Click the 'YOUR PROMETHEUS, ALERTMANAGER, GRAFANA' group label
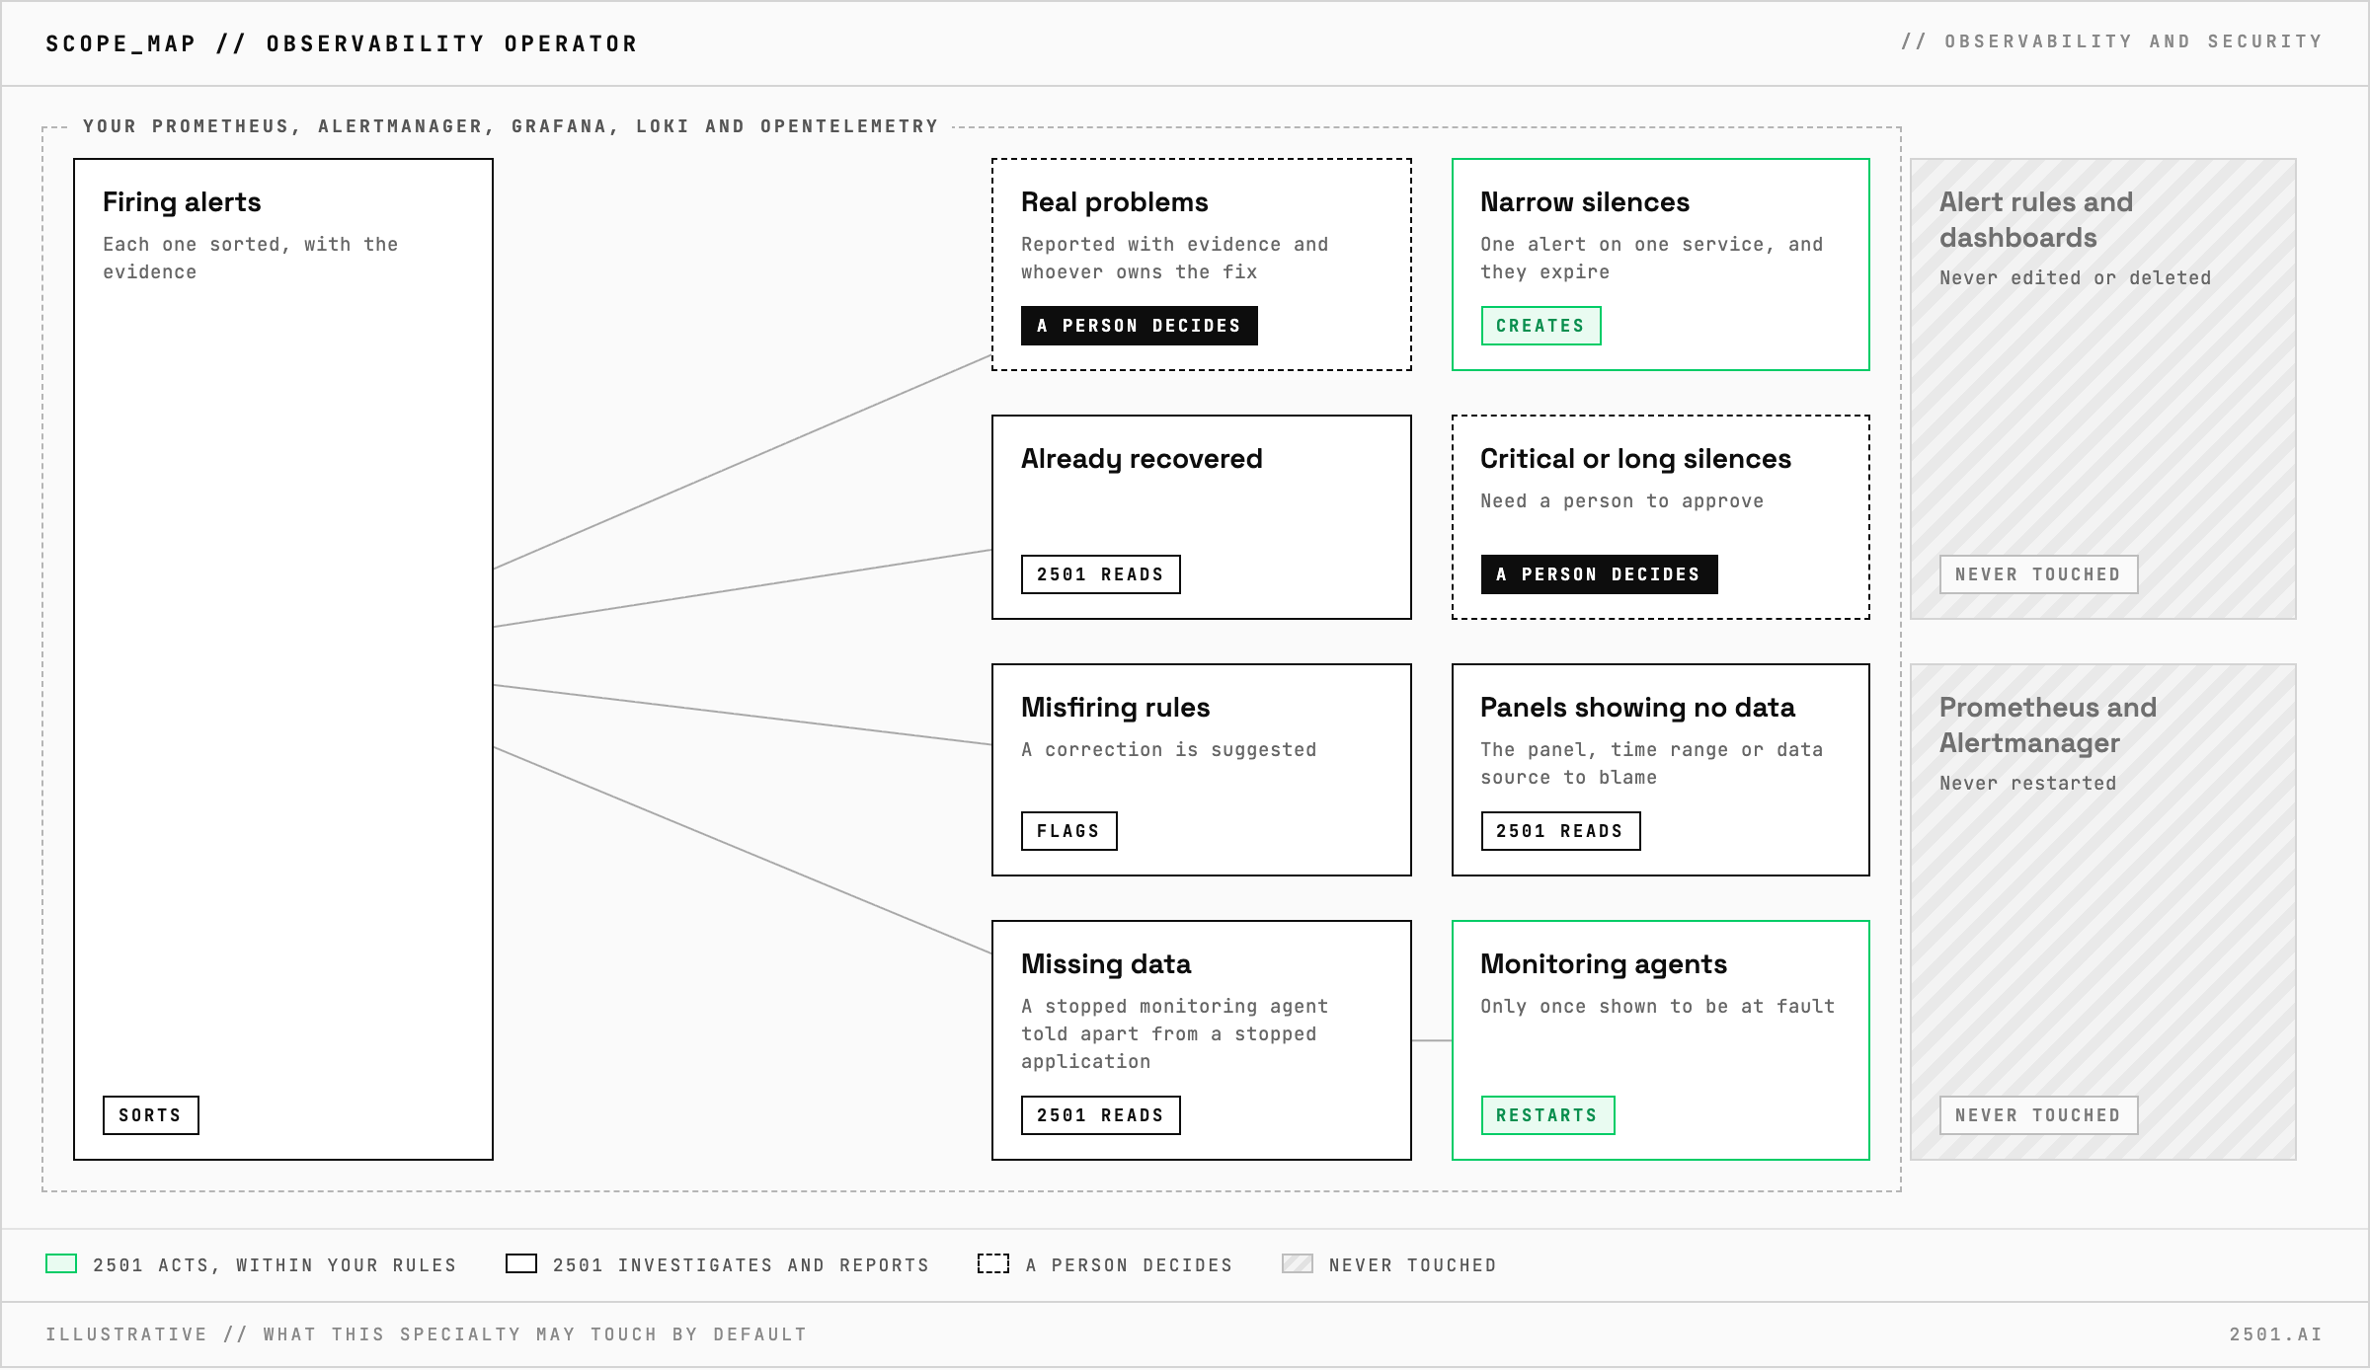The height and width of the screenshot is (1370, 2370). (511, 126)
